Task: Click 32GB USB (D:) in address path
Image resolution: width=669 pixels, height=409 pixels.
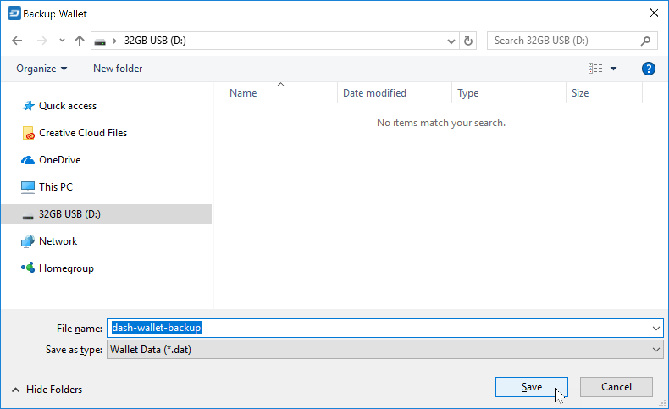Action: tap(155, 41)
